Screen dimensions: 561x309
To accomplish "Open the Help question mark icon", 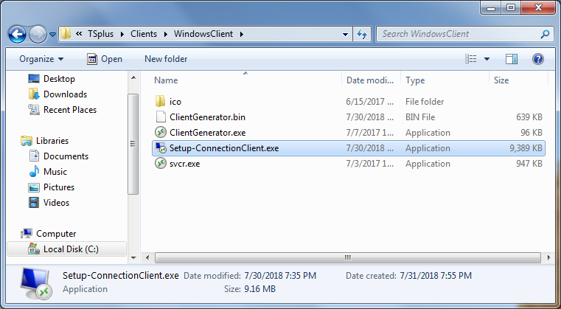I will point(538,59).
